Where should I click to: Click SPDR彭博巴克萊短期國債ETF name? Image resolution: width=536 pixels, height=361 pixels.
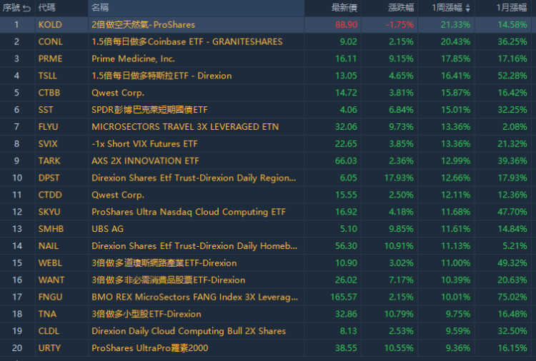click(149, 110)
